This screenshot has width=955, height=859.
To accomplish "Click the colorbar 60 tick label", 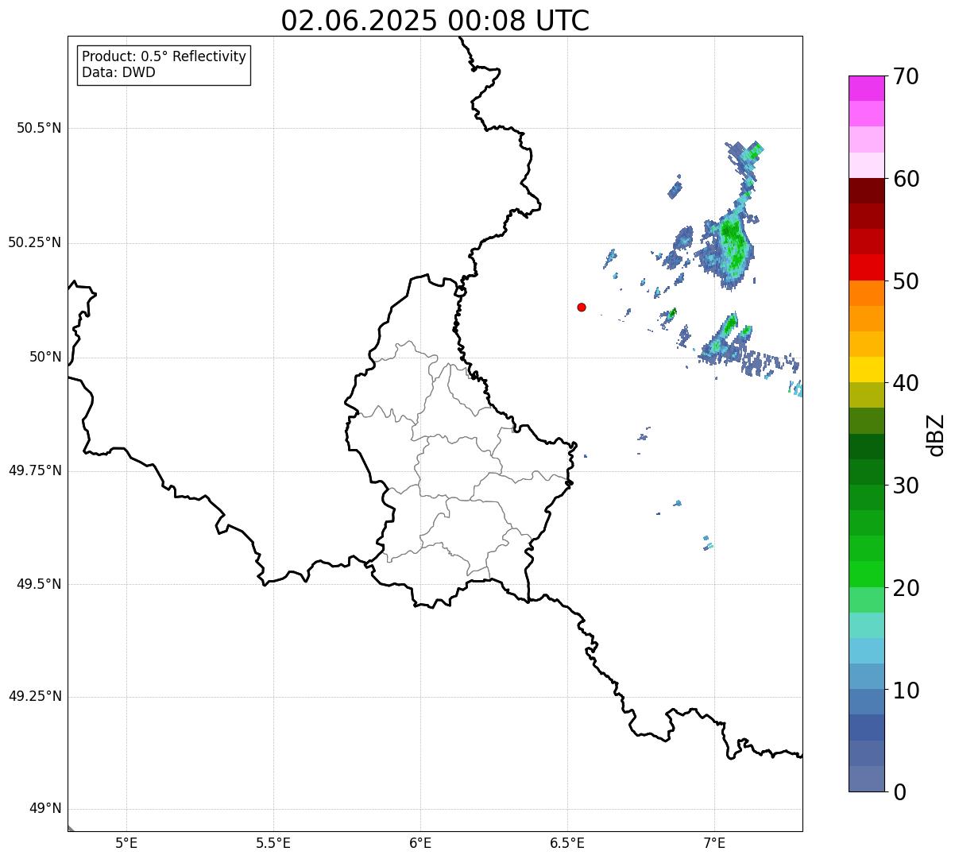I will coord(905,179).
